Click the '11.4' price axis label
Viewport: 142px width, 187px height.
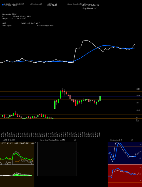coord(138,103)
